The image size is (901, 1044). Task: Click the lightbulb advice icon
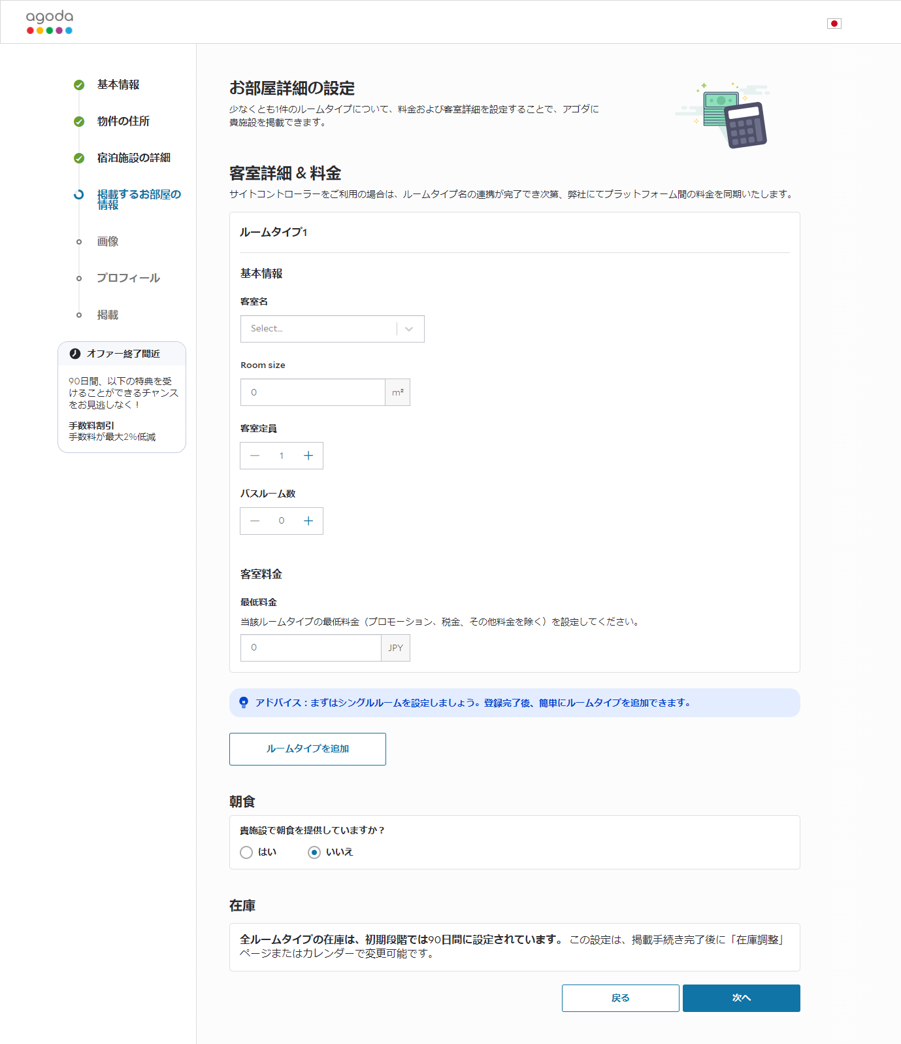click(x=244, y=703)
